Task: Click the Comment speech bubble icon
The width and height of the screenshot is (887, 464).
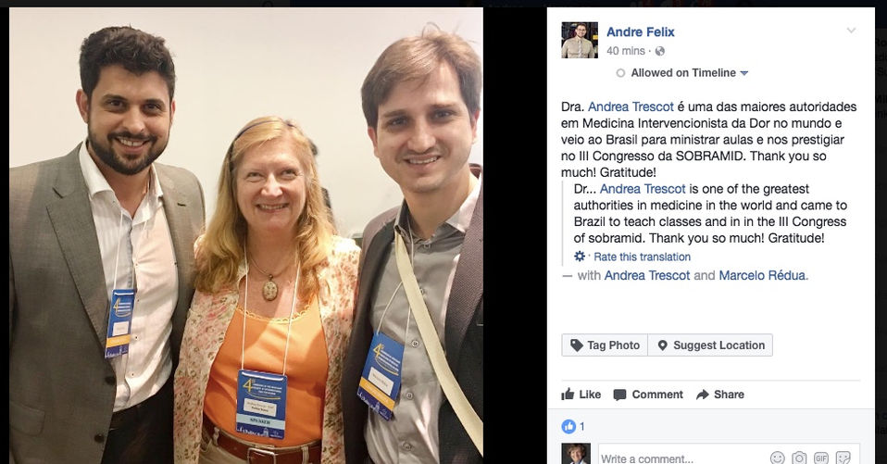Action: click(x=620, y=395)
